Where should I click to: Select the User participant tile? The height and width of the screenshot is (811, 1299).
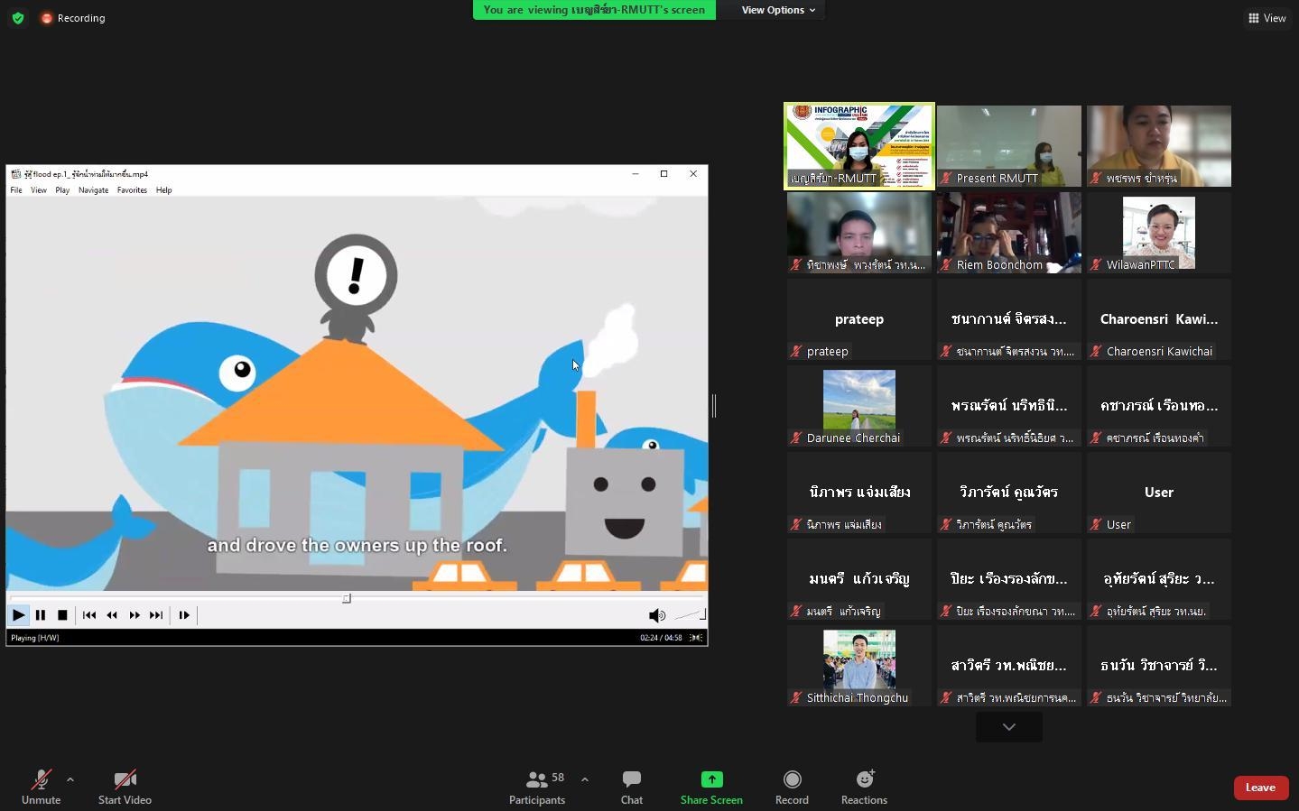click(x=1159, y=493)
